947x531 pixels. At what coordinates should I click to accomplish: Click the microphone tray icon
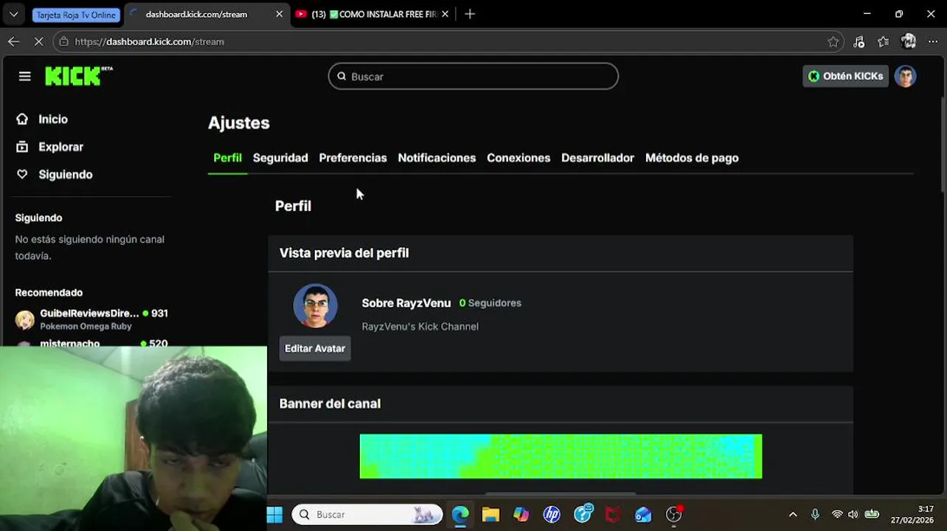[x=815, y=514]
